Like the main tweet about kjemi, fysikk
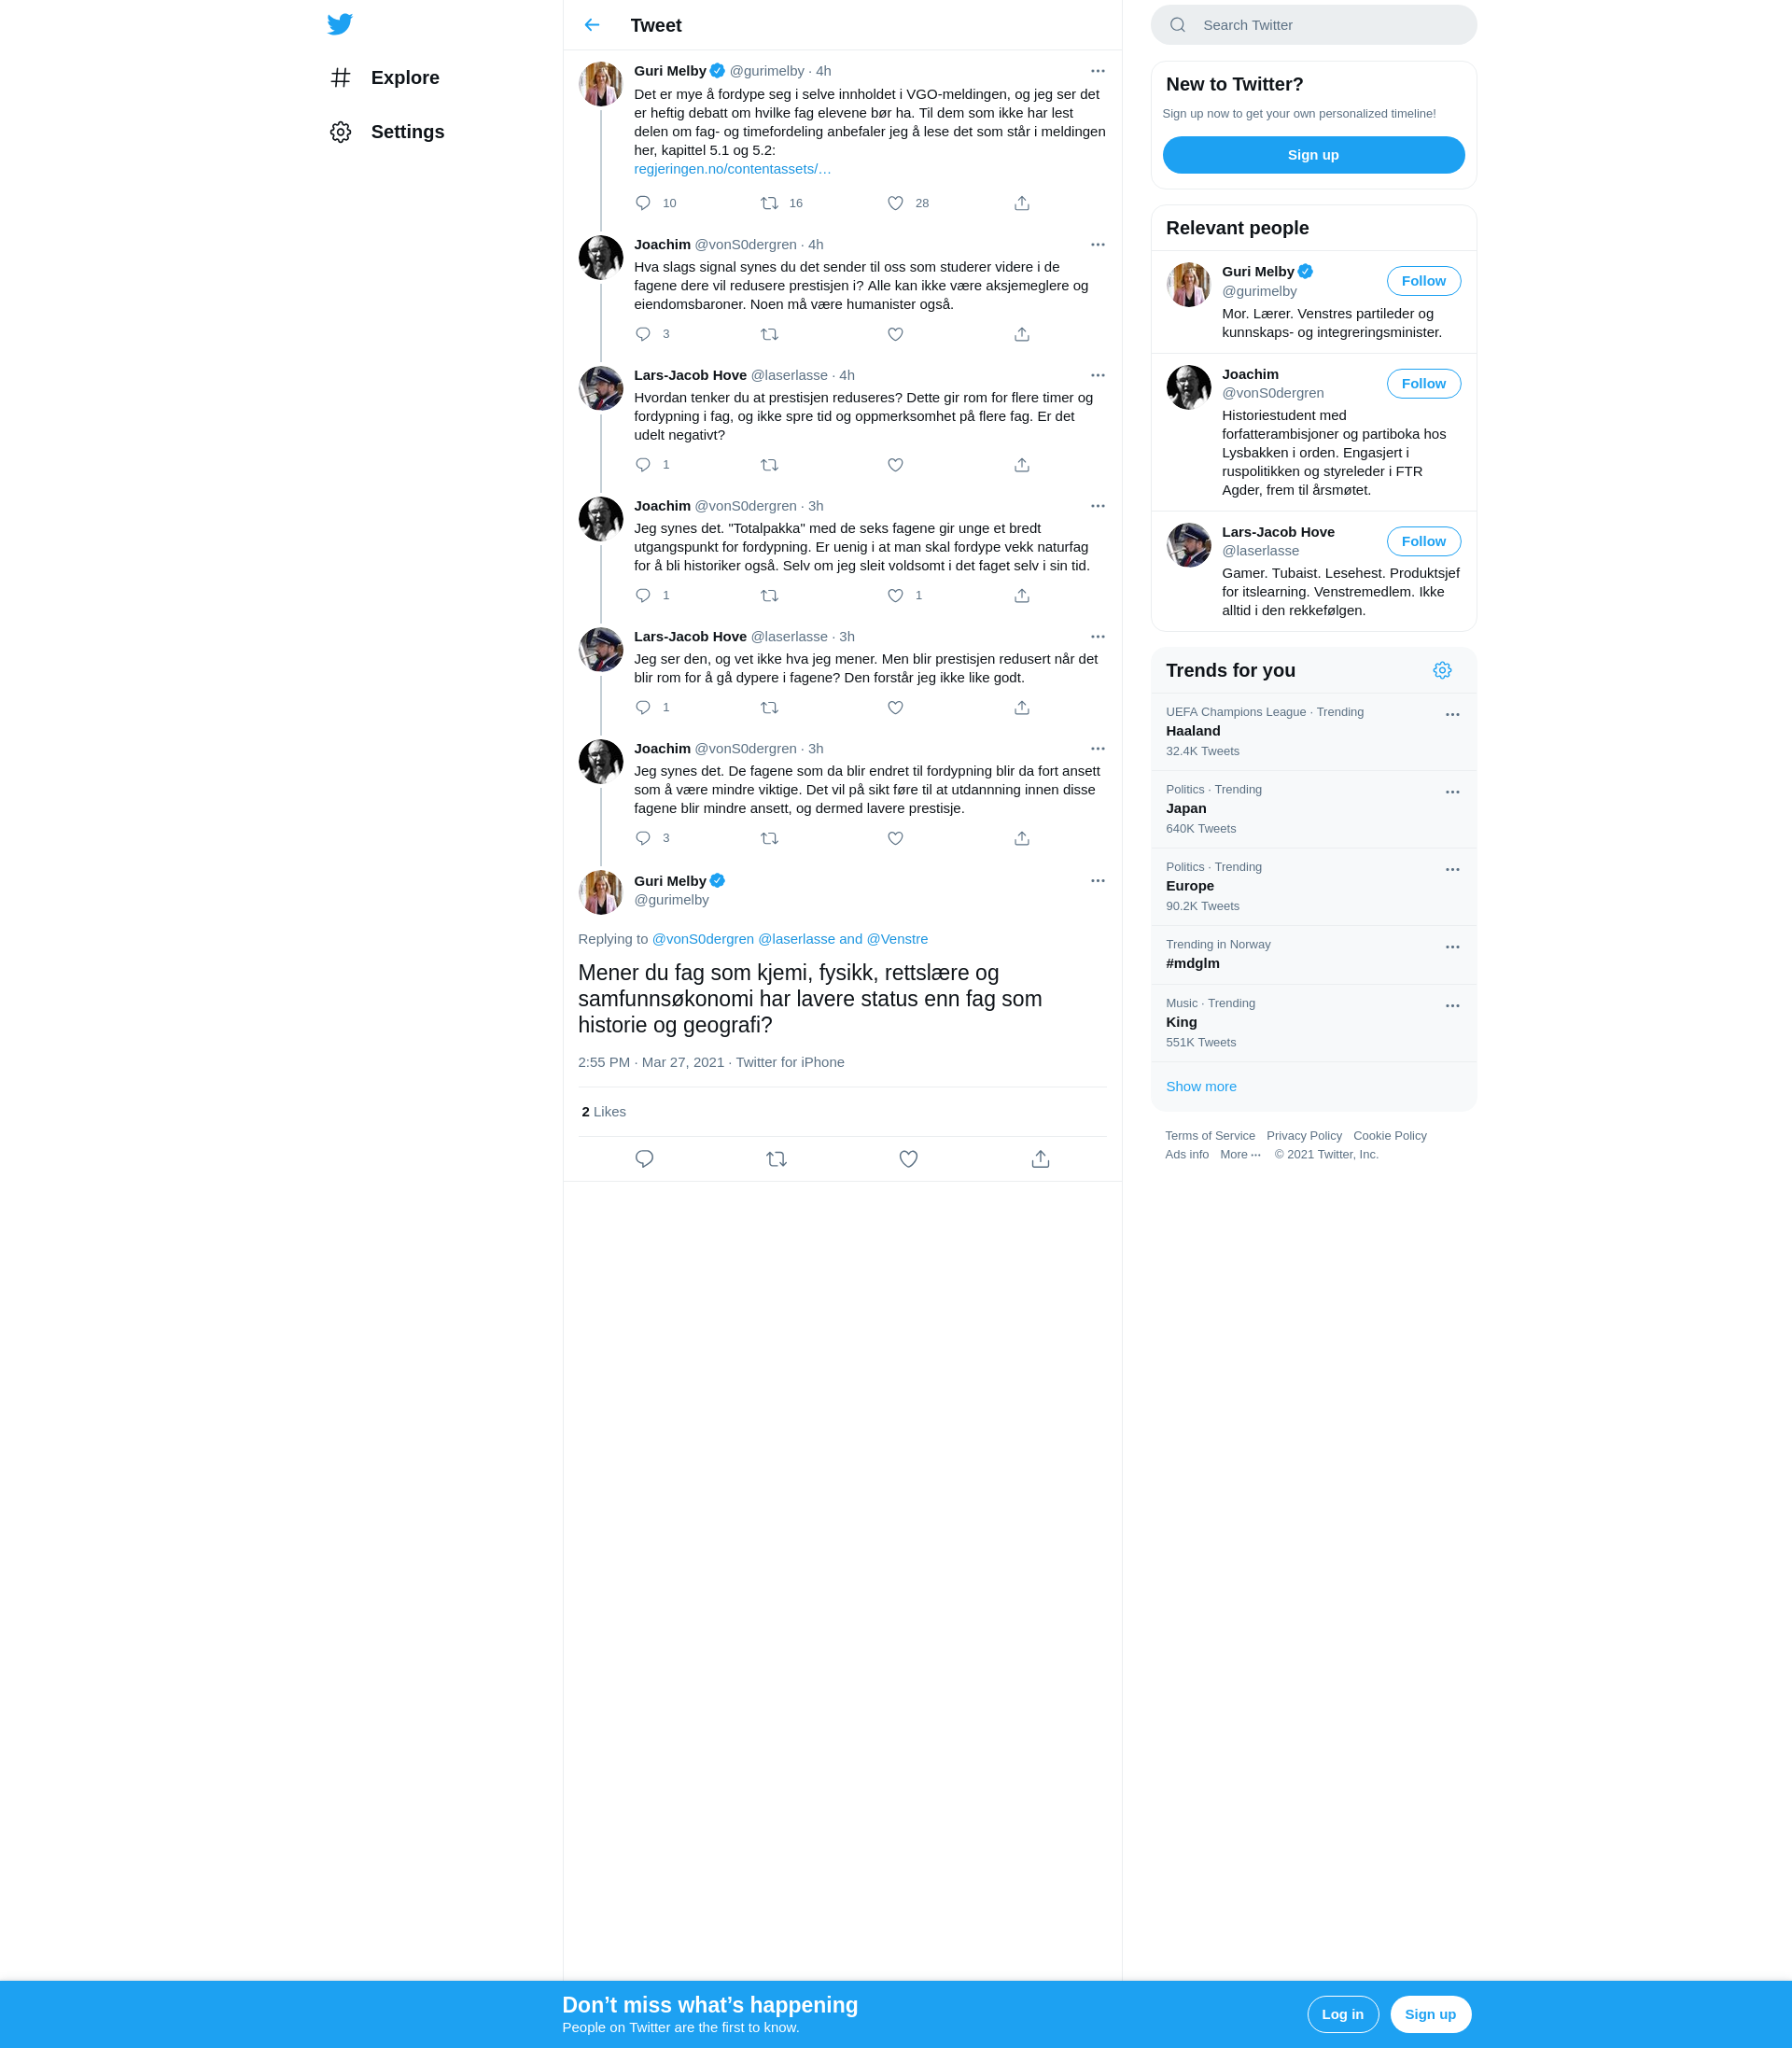 [908, 1159]
